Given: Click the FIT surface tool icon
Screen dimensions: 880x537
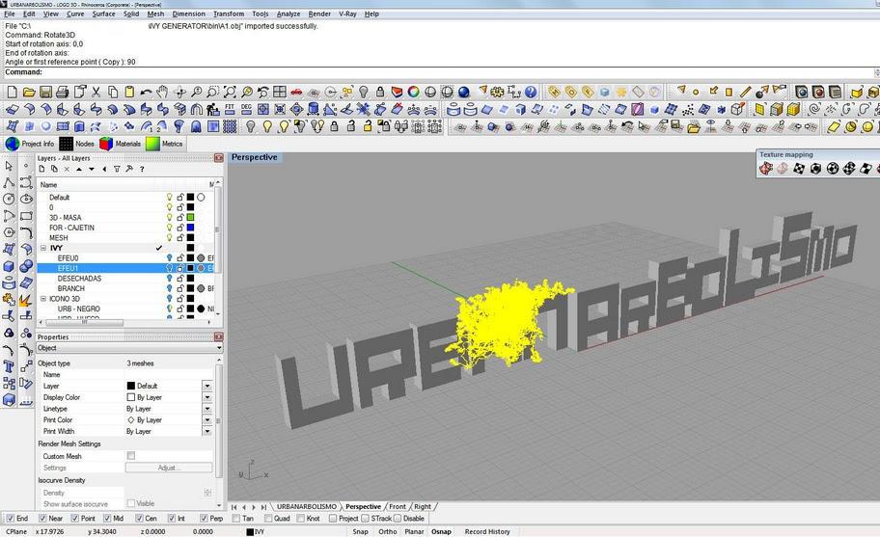Looking at the screenshot, I should tap(230, 109).
